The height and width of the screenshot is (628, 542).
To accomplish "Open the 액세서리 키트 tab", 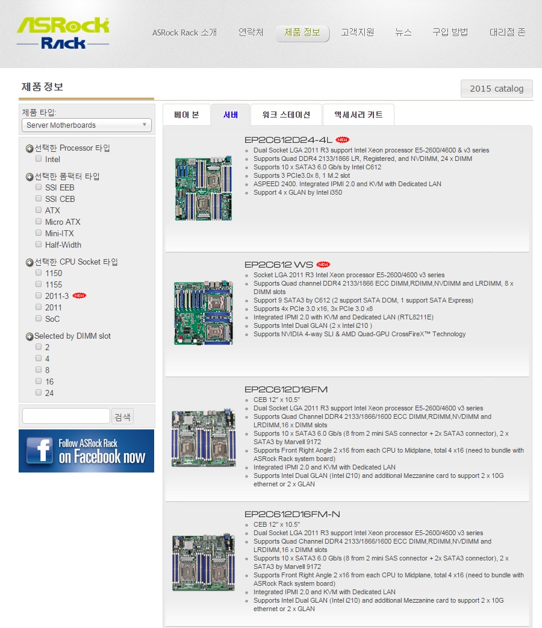I will (359, 115).
